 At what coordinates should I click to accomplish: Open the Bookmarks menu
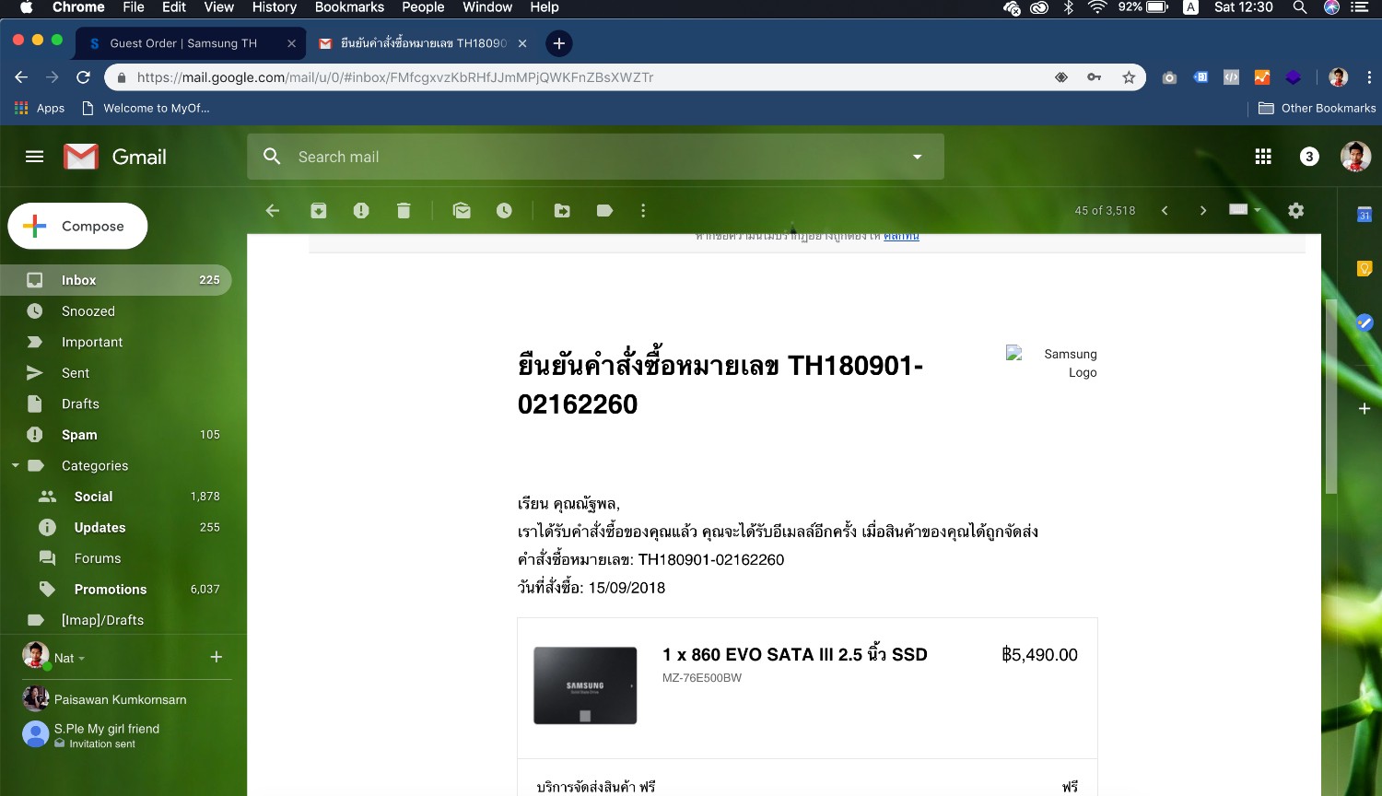click(349, 7)
